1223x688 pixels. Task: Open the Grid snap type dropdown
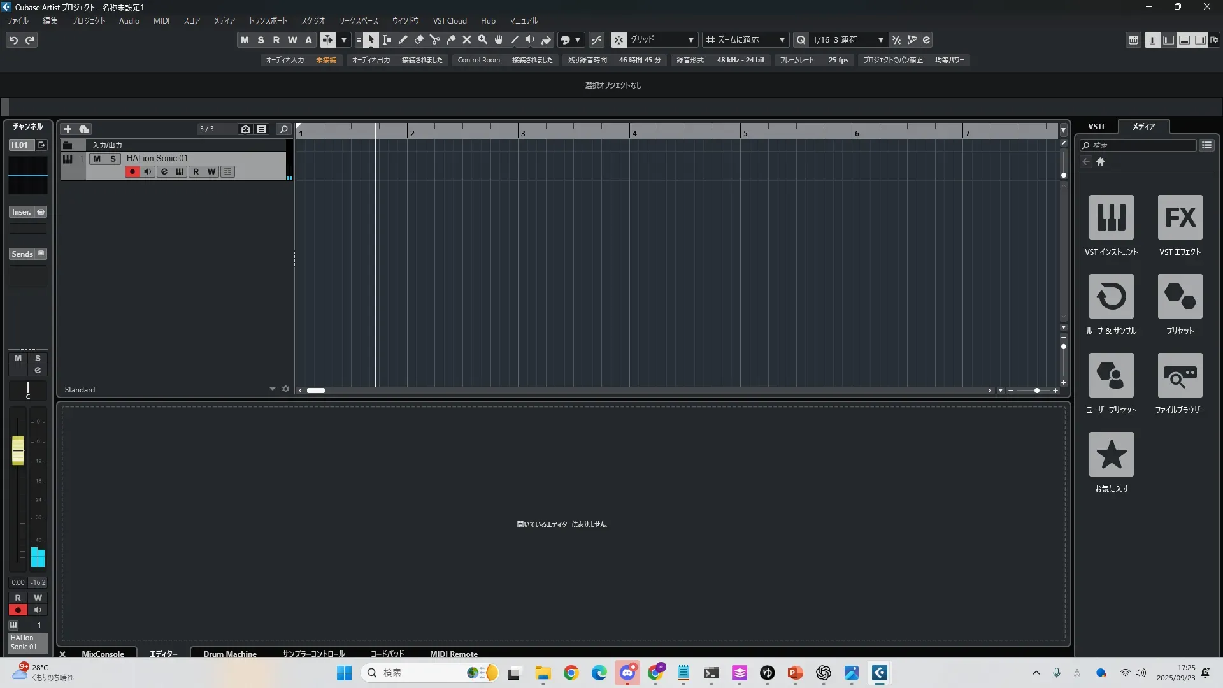coord(662,39)
